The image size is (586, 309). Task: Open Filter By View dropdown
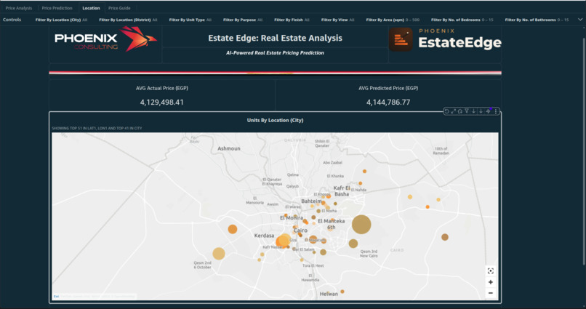(x=338, y=20)
